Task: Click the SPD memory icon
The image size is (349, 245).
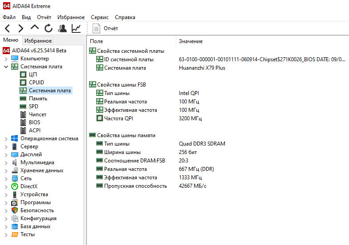Action: [x=23, y=107]
